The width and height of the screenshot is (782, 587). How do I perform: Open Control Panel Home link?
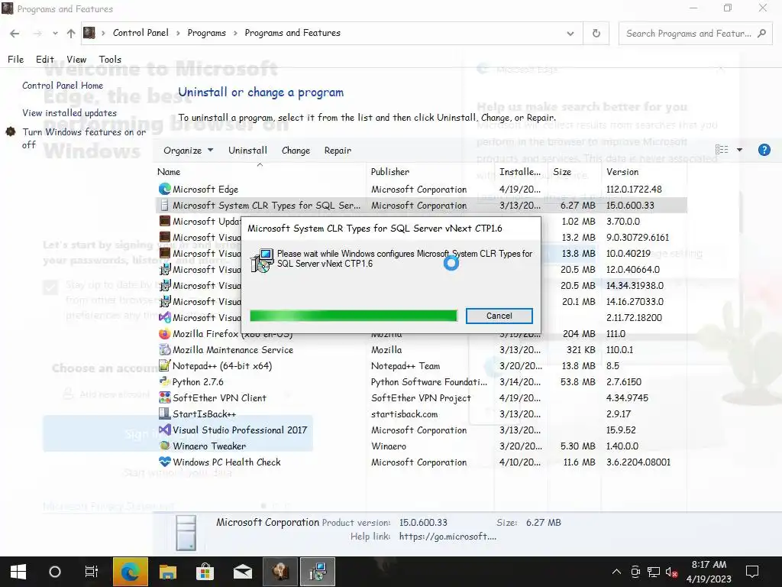[63, 86]
